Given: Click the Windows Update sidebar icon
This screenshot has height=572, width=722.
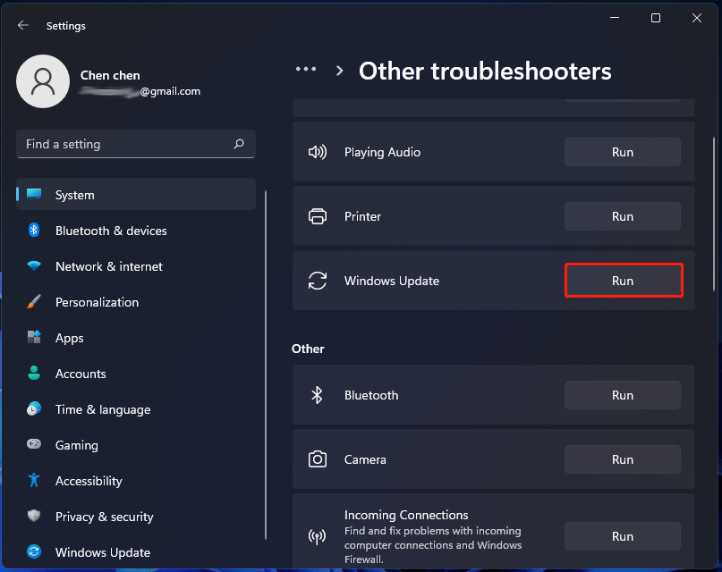Looking at the screenshot, I should pyautogui.click(x=34, y=551).
